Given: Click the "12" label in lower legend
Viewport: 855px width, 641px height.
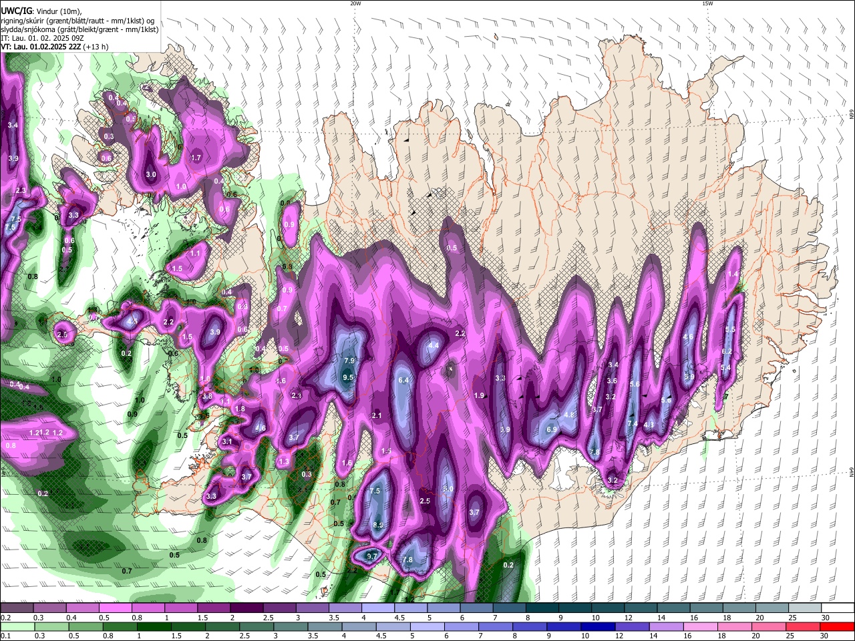Looking at the screenshot, I should tap(618, 636).
